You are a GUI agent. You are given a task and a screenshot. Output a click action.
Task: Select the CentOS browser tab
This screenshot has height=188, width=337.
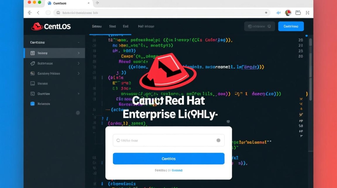69,3
